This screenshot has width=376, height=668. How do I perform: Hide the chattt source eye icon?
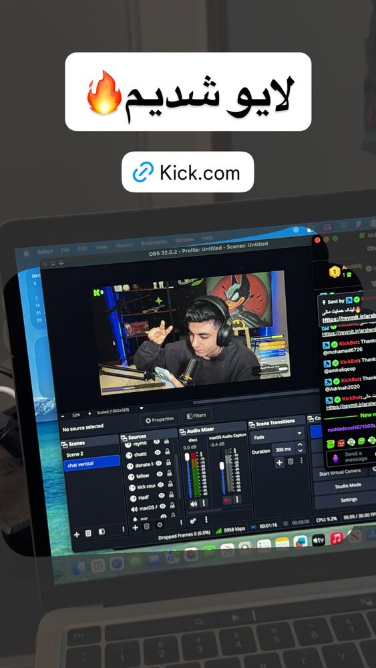pos(158,454)
